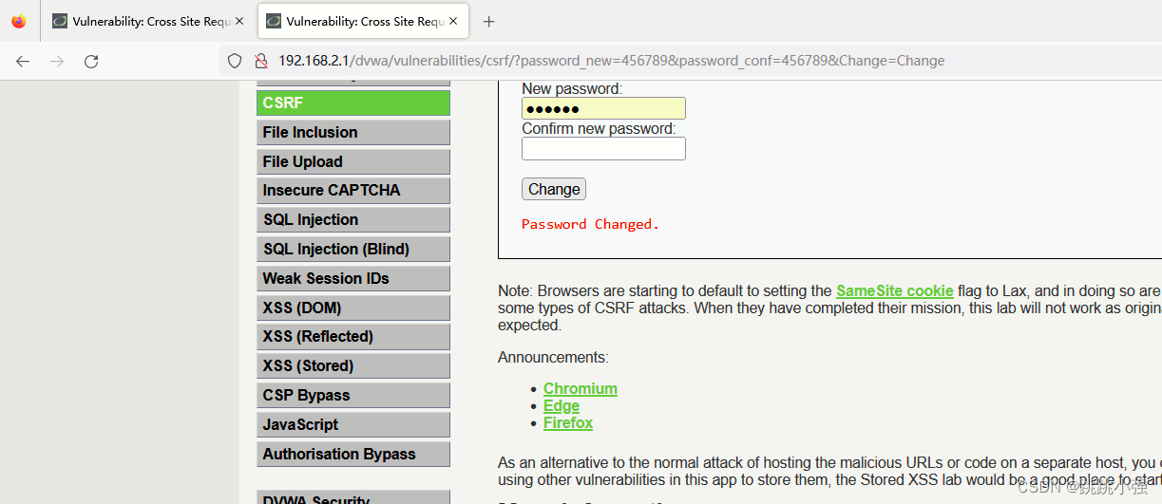
Task: Click the Firefox View icon
Action: coord(19,21)
